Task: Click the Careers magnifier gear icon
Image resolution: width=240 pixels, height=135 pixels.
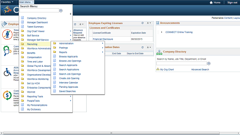Action: pos(7,51)
